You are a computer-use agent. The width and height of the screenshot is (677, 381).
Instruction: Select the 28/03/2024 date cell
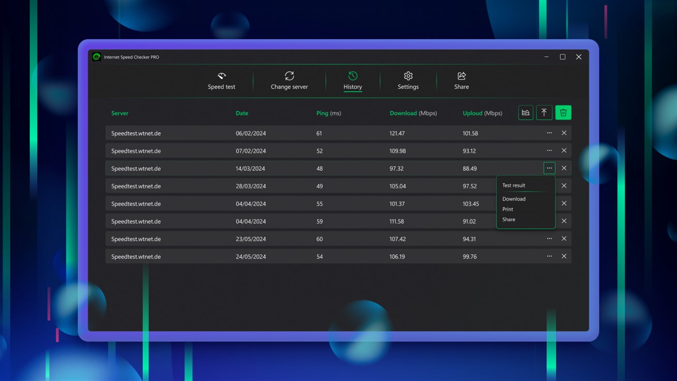[x=251, y=186]
